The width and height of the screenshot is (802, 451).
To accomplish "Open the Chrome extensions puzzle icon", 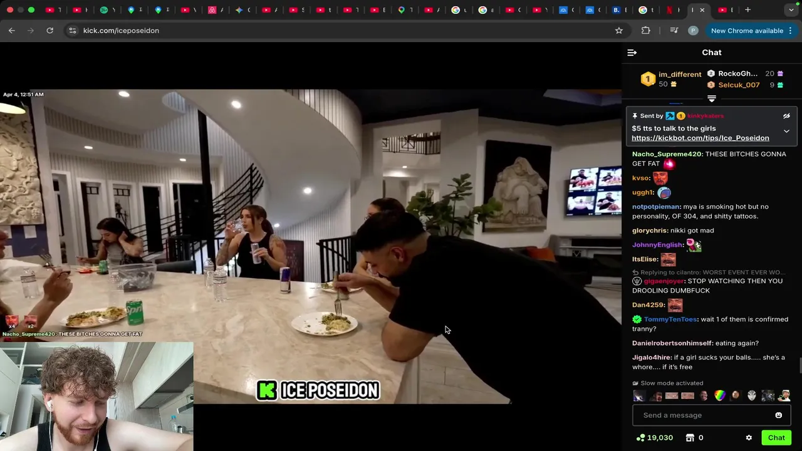I will point(646,31).
